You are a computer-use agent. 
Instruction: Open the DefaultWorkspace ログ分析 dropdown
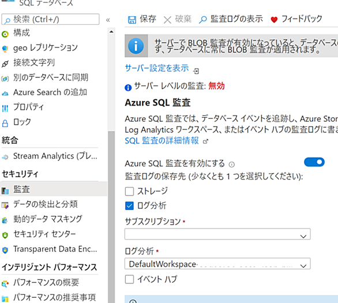(217, 264)
